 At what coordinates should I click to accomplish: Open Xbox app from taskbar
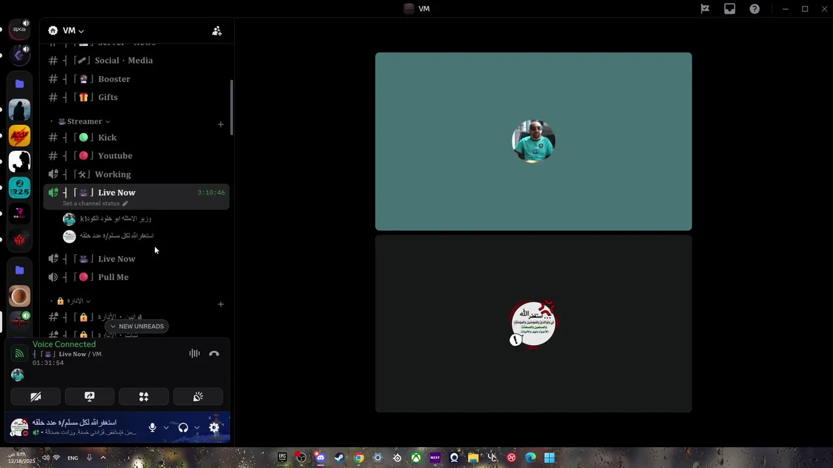coord(416,458)
